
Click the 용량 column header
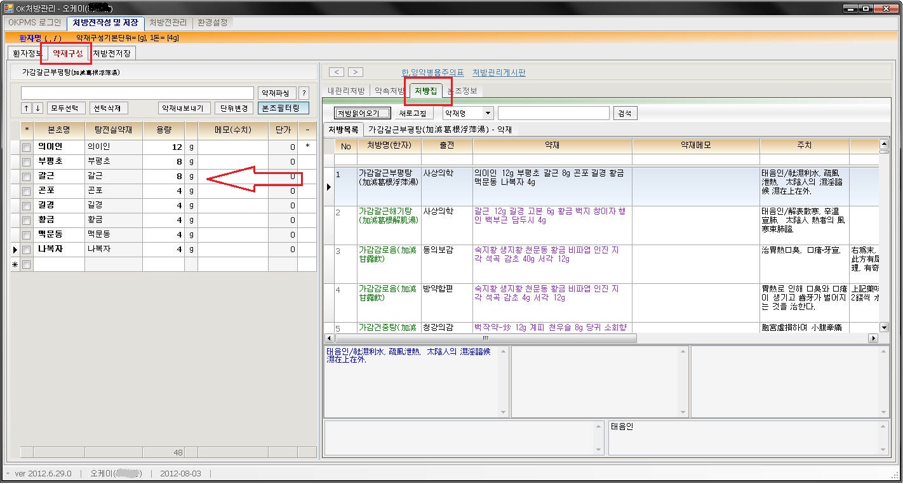click(163, 130)
